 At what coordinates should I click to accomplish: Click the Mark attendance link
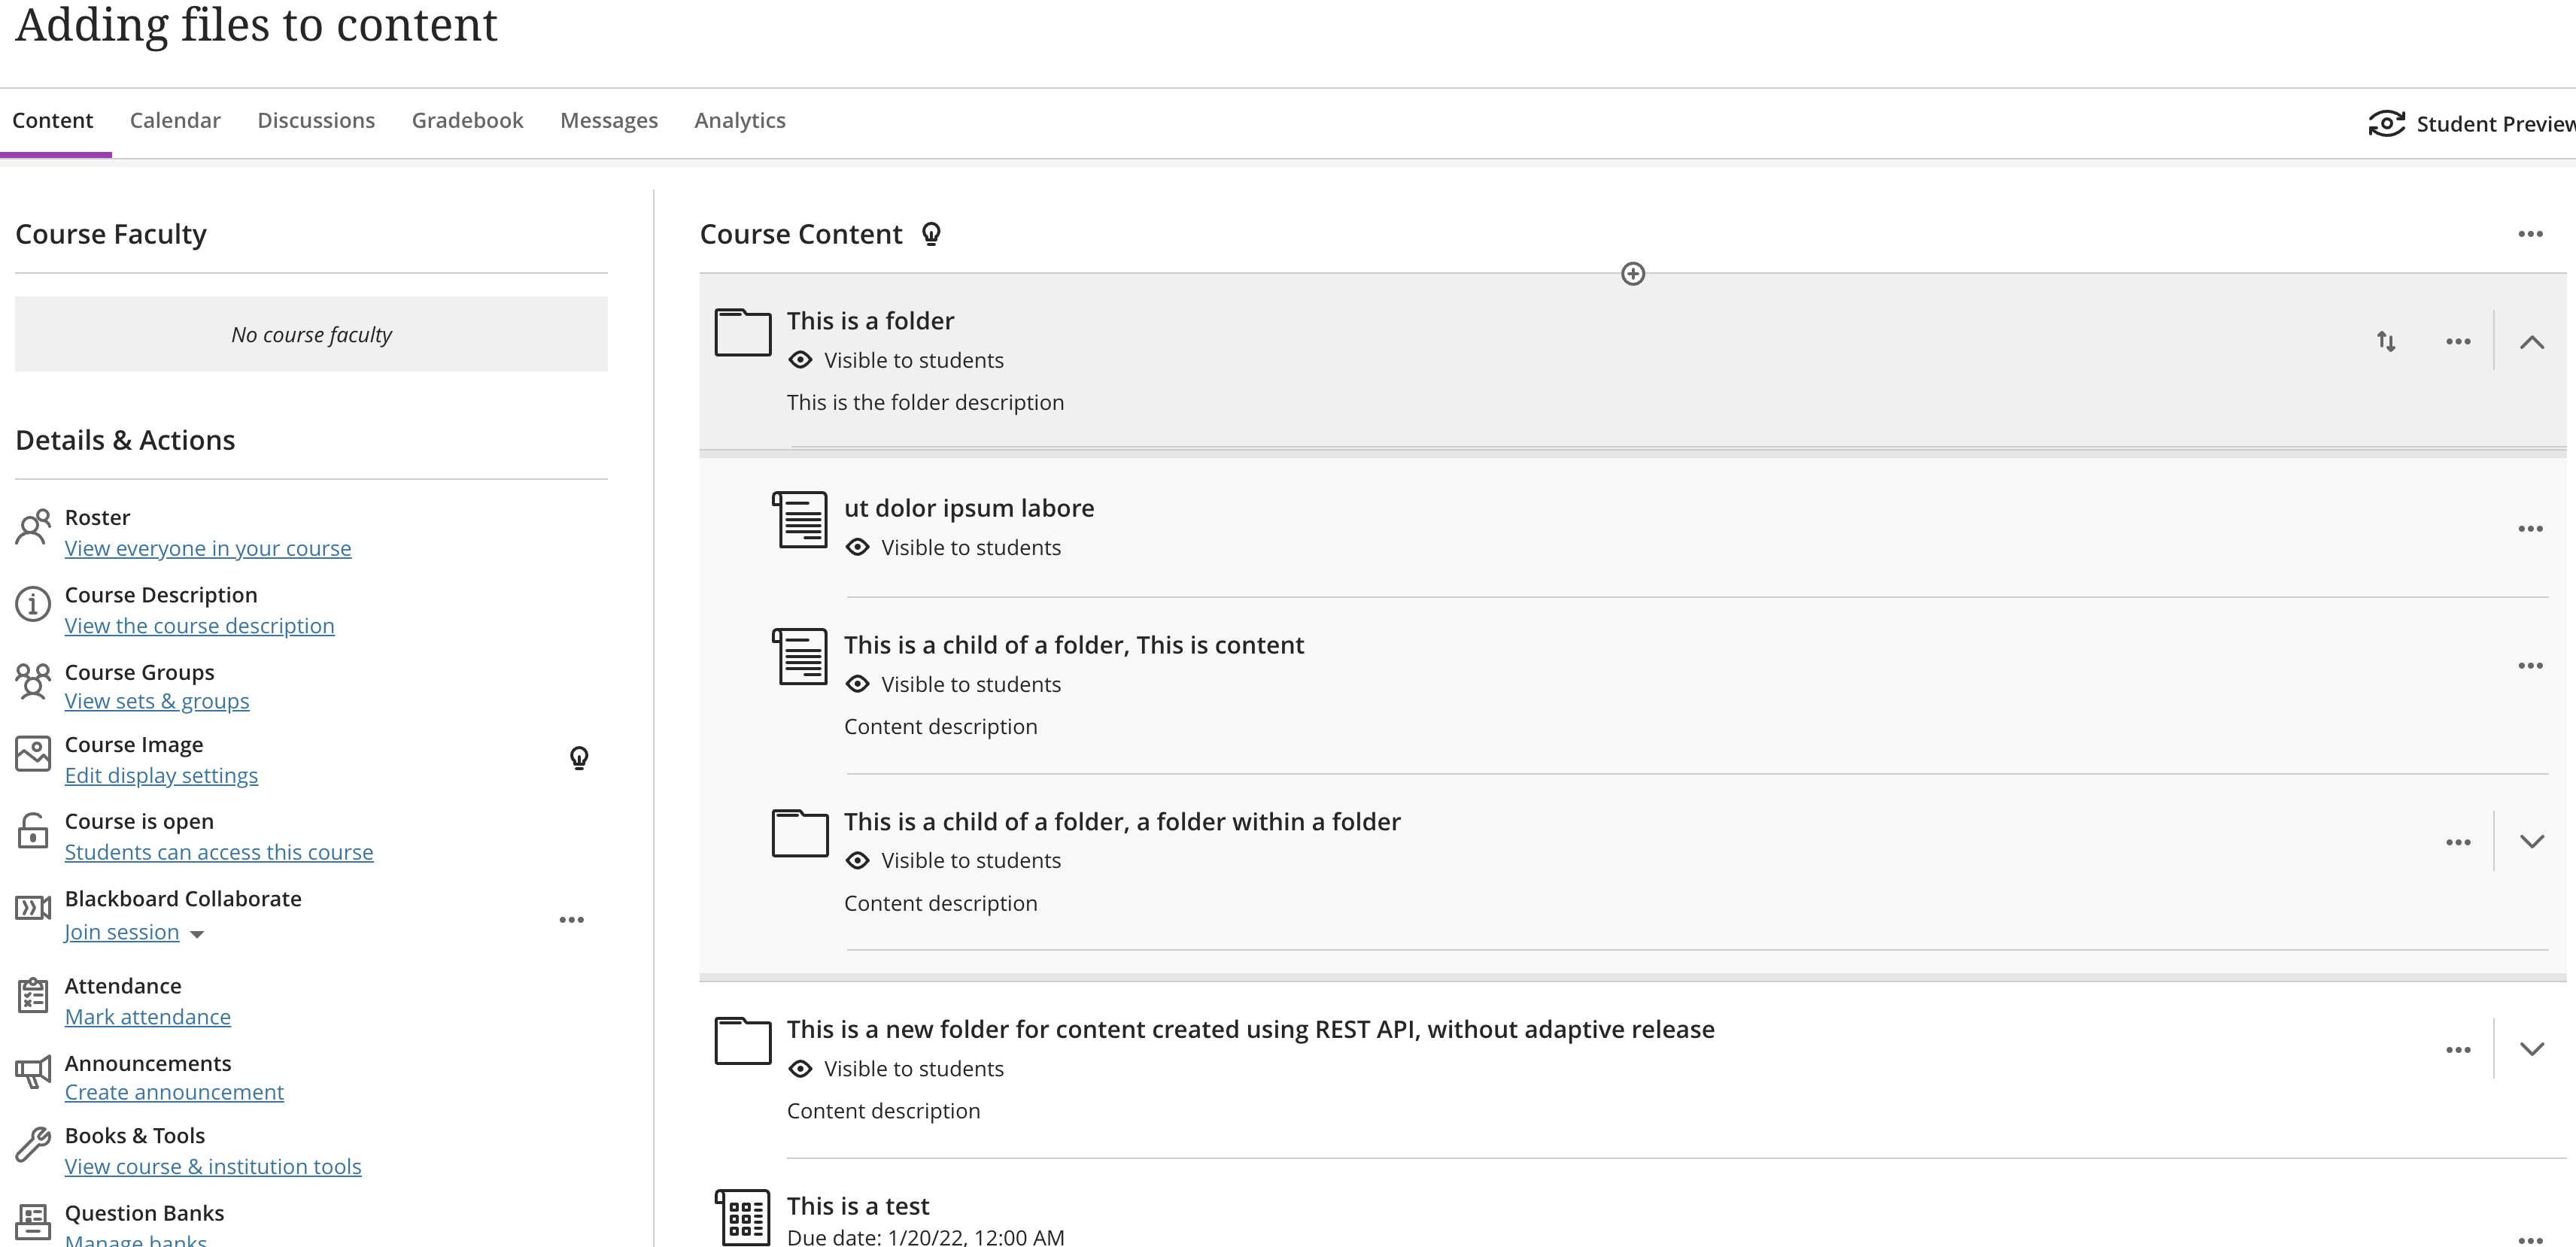[x=148, y=1017]
